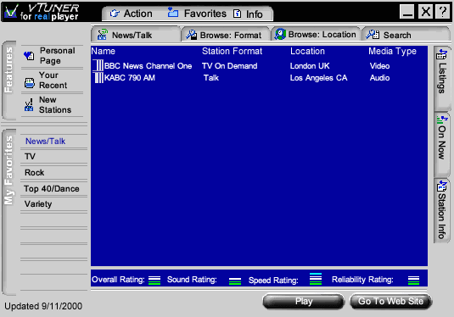Open the Search tab
This screenshot has height=317, width=454.
(406, 35)
